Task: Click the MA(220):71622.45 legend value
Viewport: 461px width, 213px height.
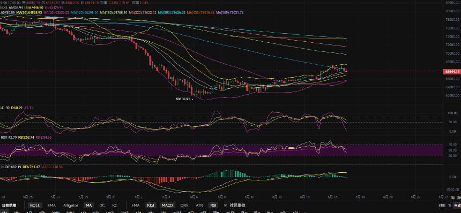Action: (142, 13)
